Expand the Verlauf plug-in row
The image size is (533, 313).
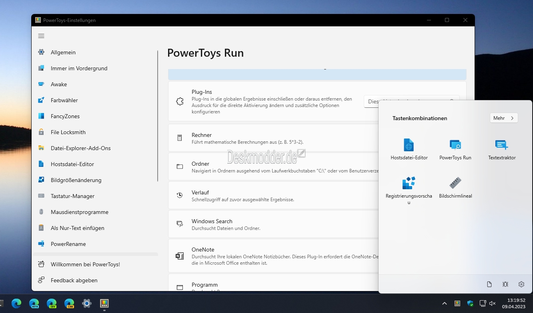[x=273, y=196]
